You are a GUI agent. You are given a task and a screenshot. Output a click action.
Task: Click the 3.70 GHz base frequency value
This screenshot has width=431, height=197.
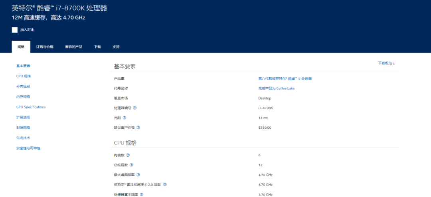[265, 195]
